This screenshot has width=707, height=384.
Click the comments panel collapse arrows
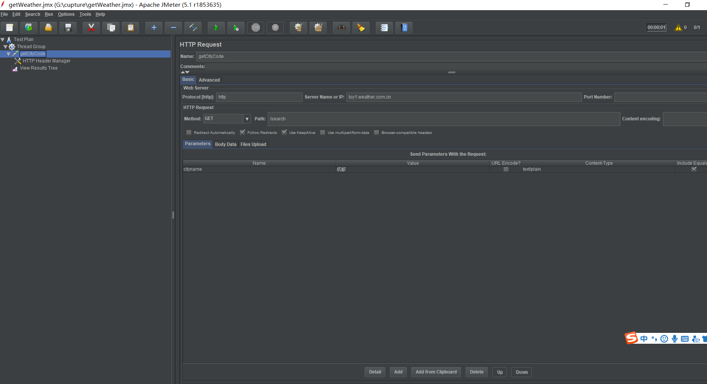click(x=185, y=72)
